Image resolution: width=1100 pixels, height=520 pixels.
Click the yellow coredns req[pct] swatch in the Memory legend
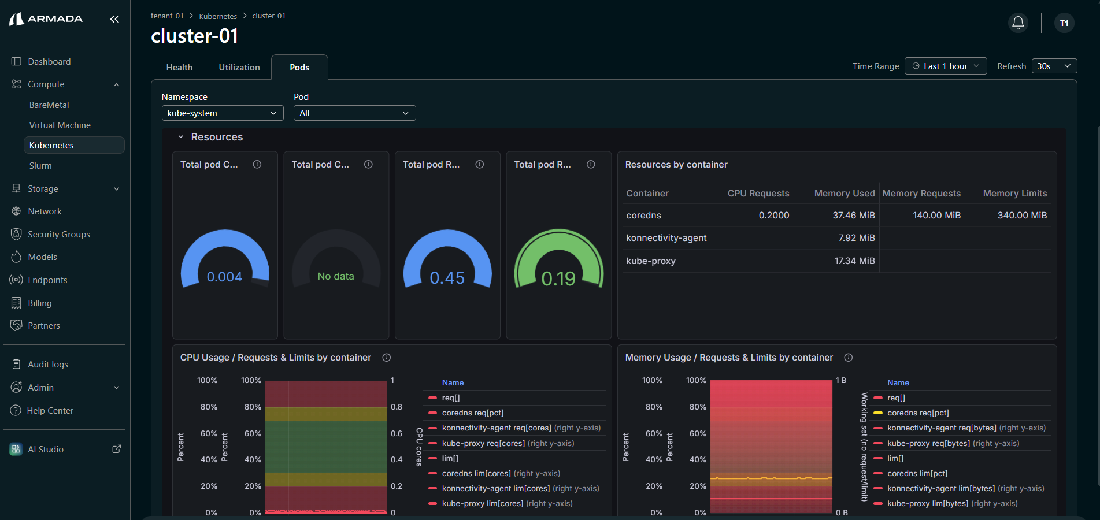click(x=878, y=413)
